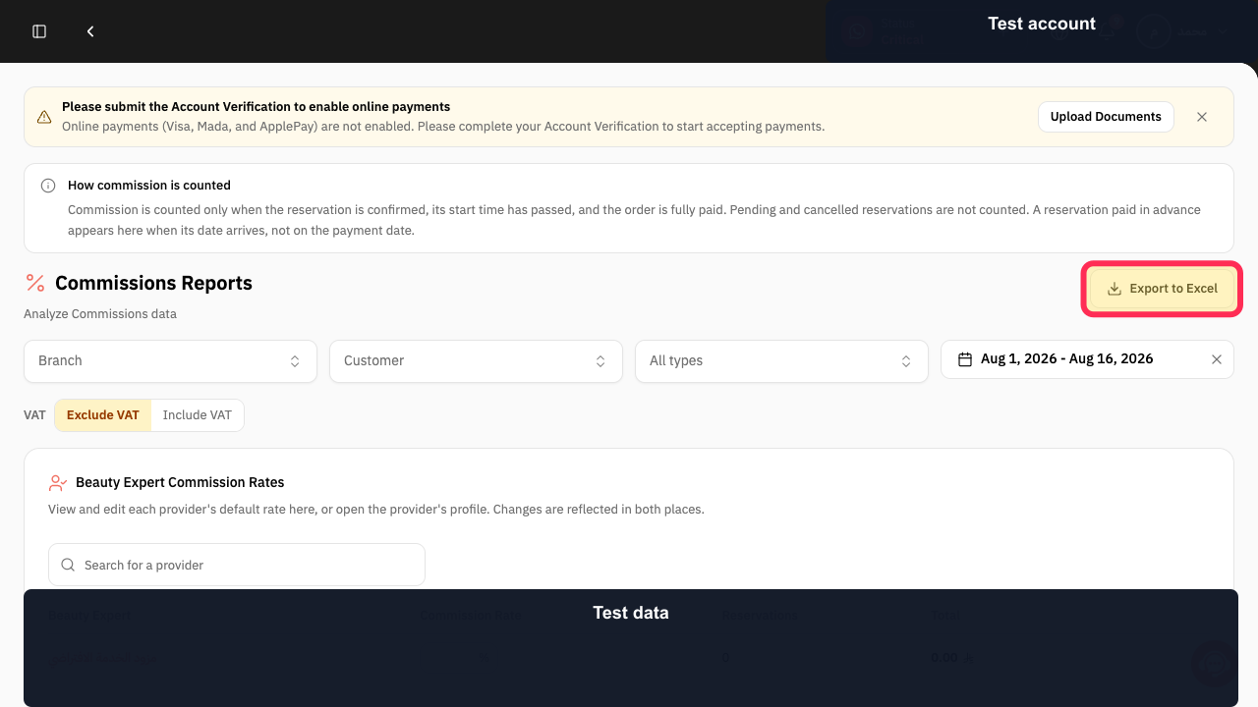The height and width of the screenshot is (707, 1258).
Task: Export the report to Excel
Action: [1163, 289]
